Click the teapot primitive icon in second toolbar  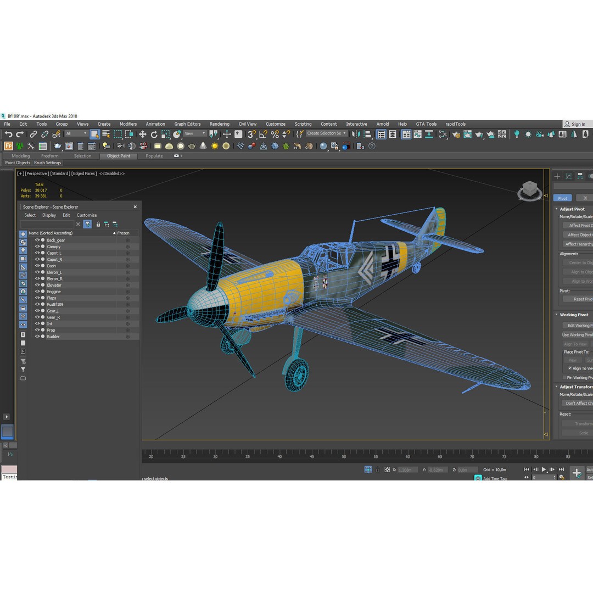pyautogui.click(x=192, y=146)
